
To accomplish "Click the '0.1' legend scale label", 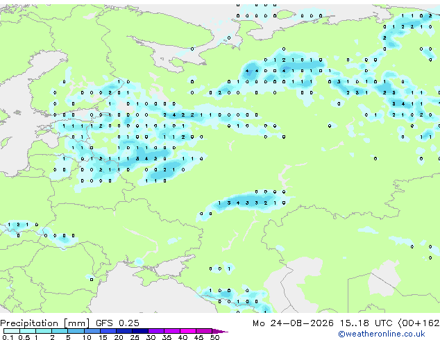I will click(8, 337).
